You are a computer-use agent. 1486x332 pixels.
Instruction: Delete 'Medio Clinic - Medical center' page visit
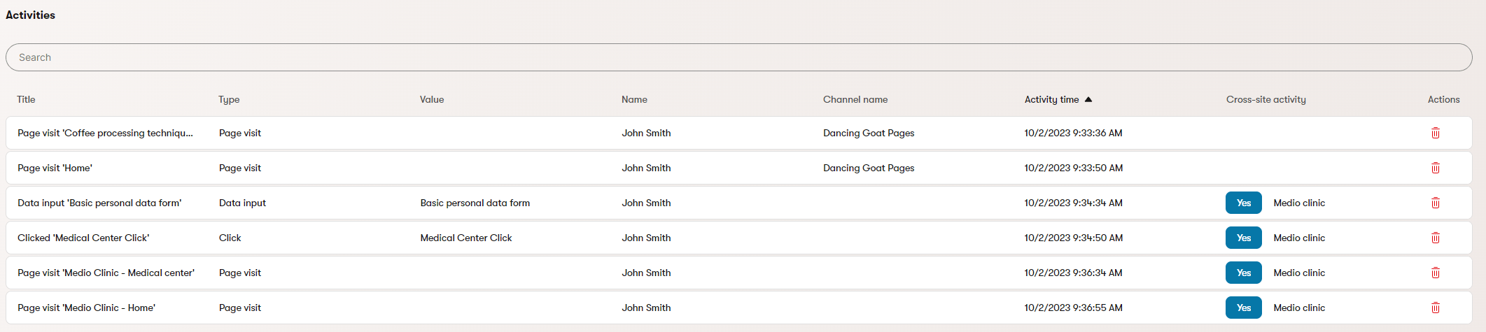(1435, 273)
